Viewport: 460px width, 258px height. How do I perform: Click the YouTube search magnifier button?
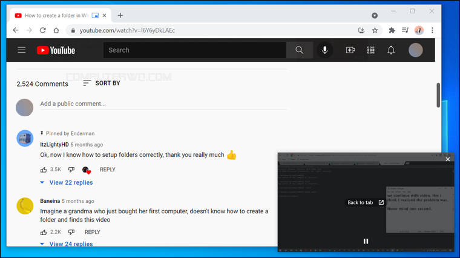(299, 50)
